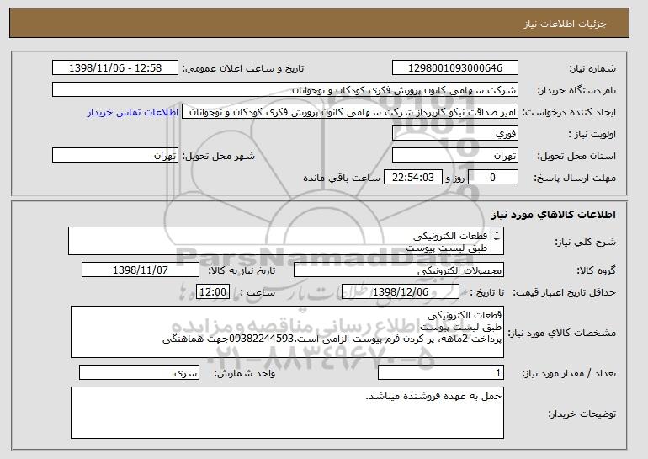Screen dimensions: 648x459
Task: Click the buyer notes text area
Action: [x=287, y=413]
